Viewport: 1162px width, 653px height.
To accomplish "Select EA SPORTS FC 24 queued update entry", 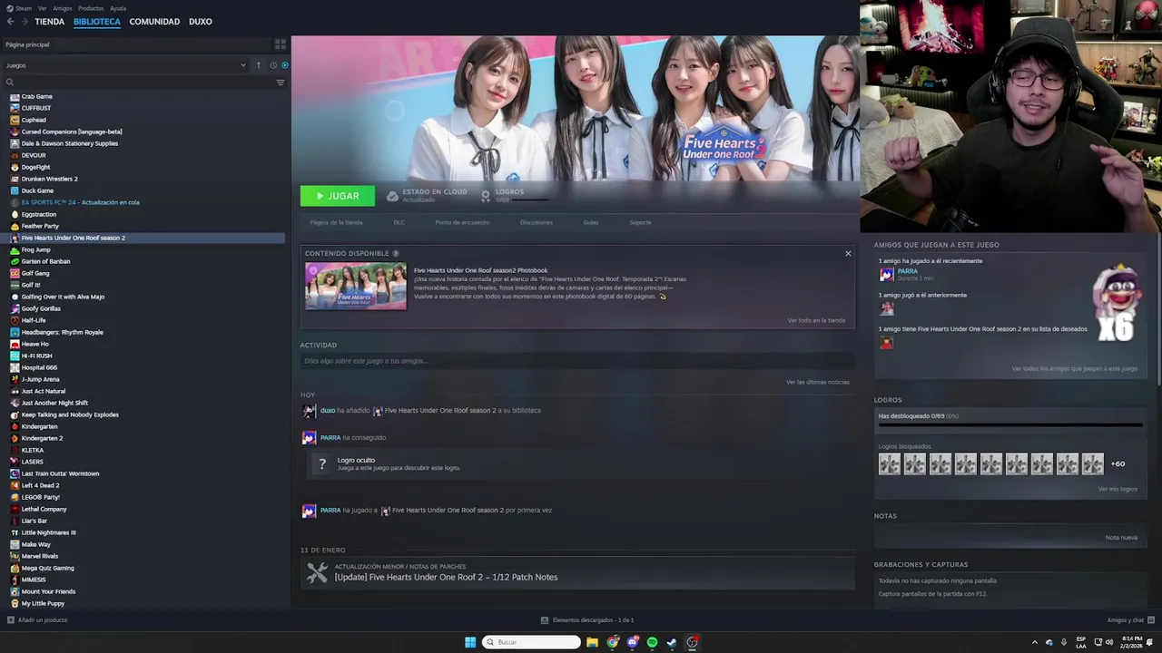I will coord(80,202).
